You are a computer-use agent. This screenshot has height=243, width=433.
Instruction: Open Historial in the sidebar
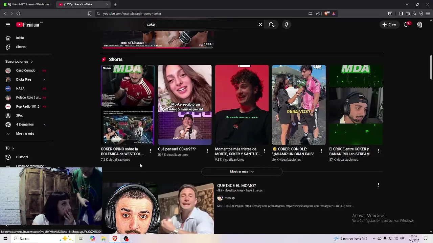[26, 157]
